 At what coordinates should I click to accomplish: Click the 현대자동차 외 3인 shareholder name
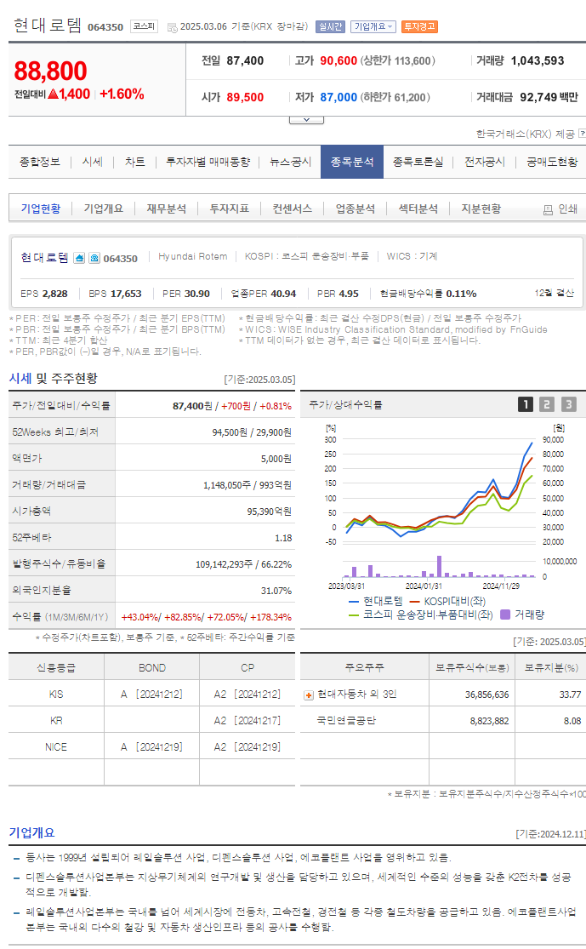click(x=357, y=695)
